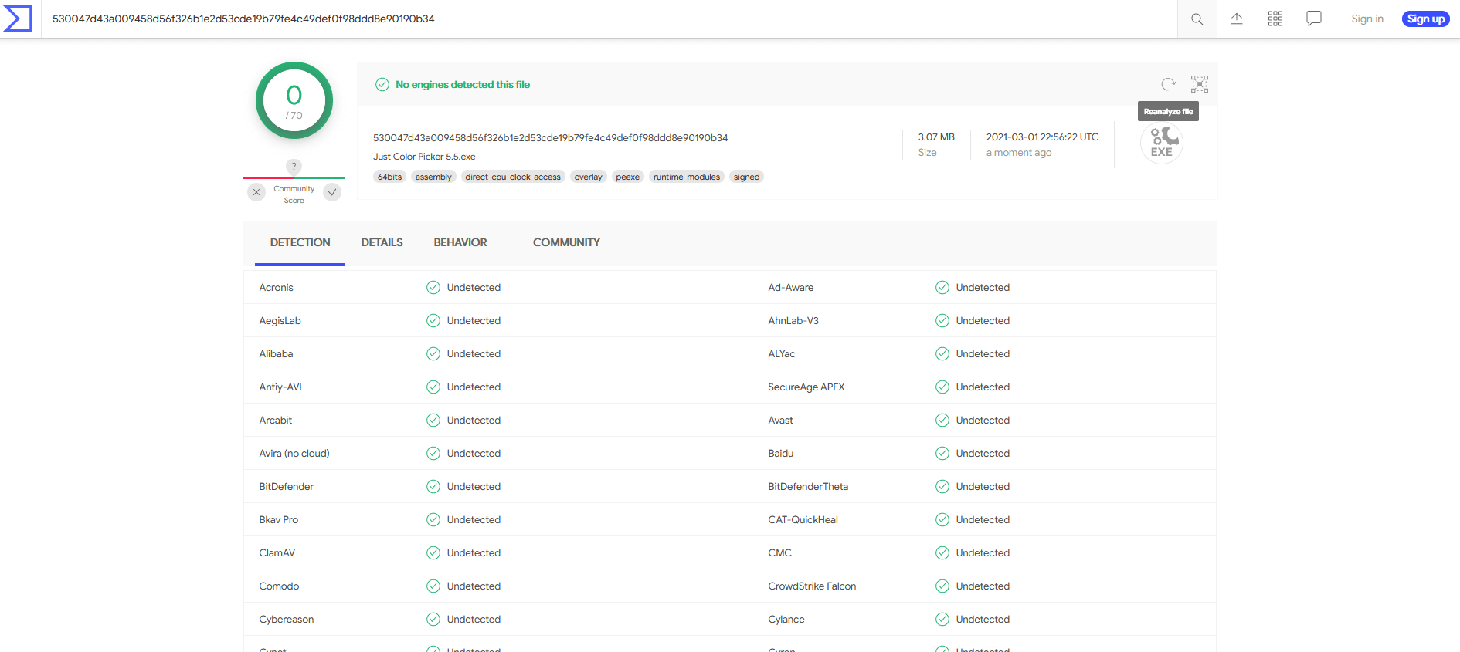Click the 'a moment ago' analysis time text
Screen dimensions: 1460x652
click(x=1019, y=153)
